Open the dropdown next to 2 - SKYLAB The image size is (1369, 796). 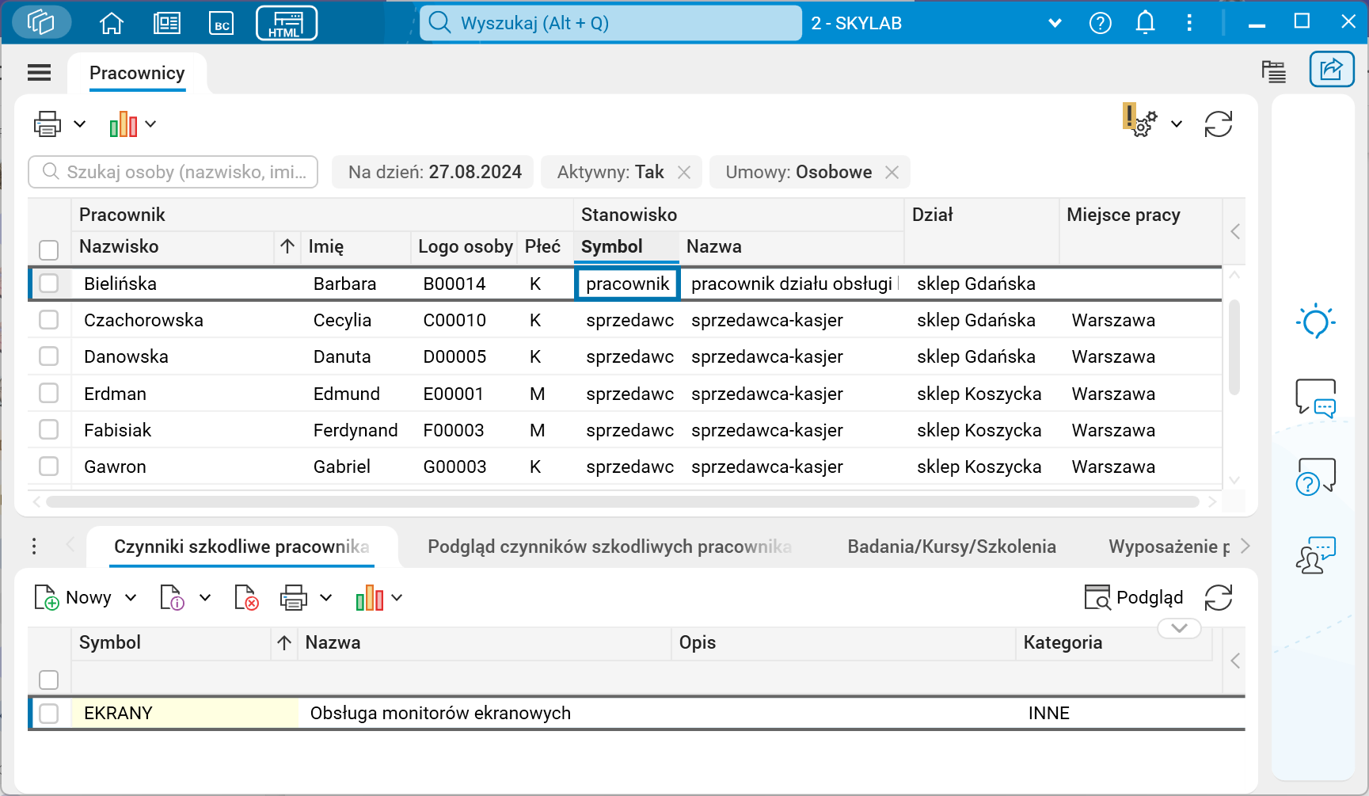[1055, 23]
